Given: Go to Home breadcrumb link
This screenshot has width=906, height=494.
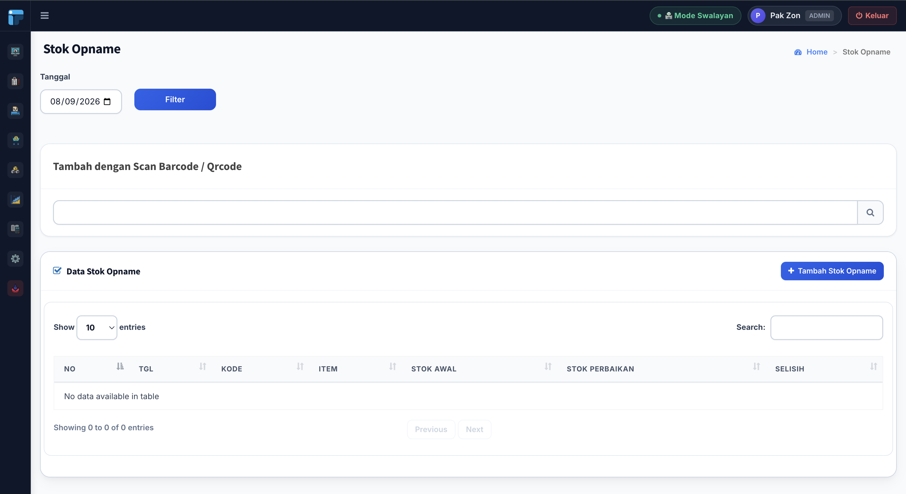Looking at the screenshot, I should pyautogui.click(x=817, y=52).
